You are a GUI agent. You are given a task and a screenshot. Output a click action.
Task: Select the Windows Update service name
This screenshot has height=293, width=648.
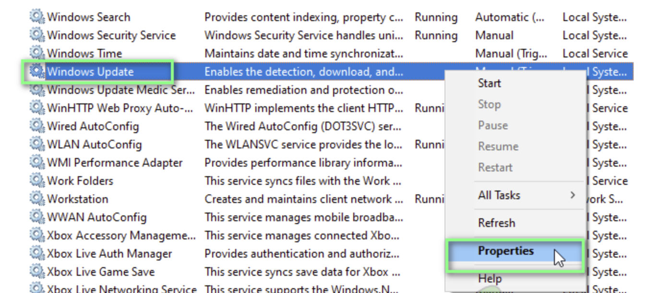[x=90, y=72]
